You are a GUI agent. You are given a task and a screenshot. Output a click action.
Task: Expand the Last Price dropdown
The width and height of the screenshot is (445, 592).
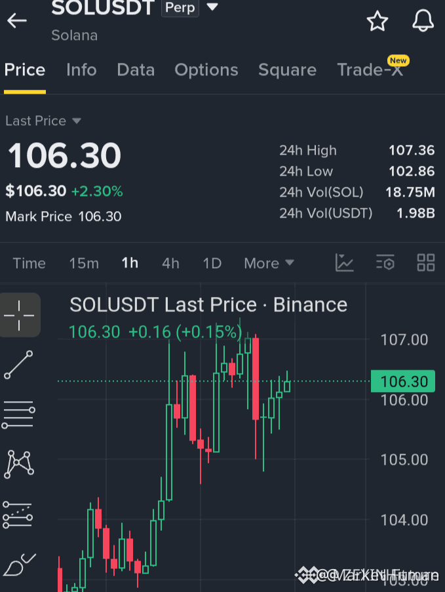tap(77, 121)
